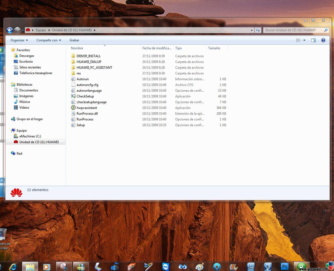
Task: Select Equipo in the navigation pane
Action: tap(22, 131)
